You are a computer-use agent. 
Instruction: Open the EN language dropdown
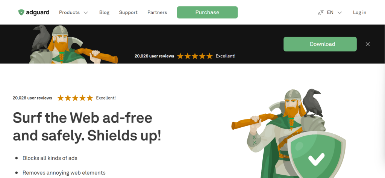click(x=334, y=12)
